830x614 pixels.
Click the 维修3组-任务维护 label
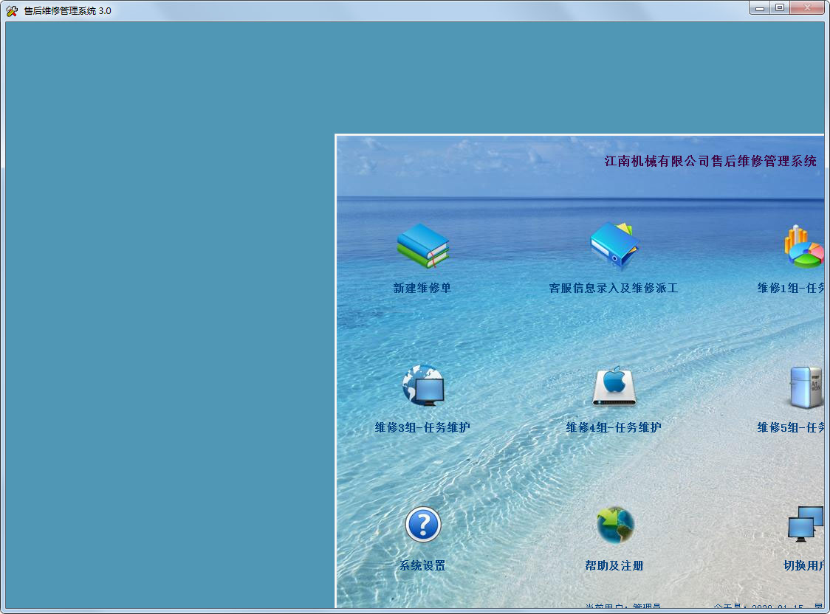point(422,427)
